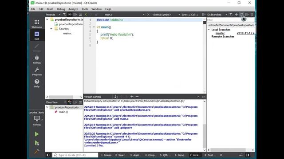Toggle class view hierarchy icon
284x159 pixels.
[x=70, y=102]
